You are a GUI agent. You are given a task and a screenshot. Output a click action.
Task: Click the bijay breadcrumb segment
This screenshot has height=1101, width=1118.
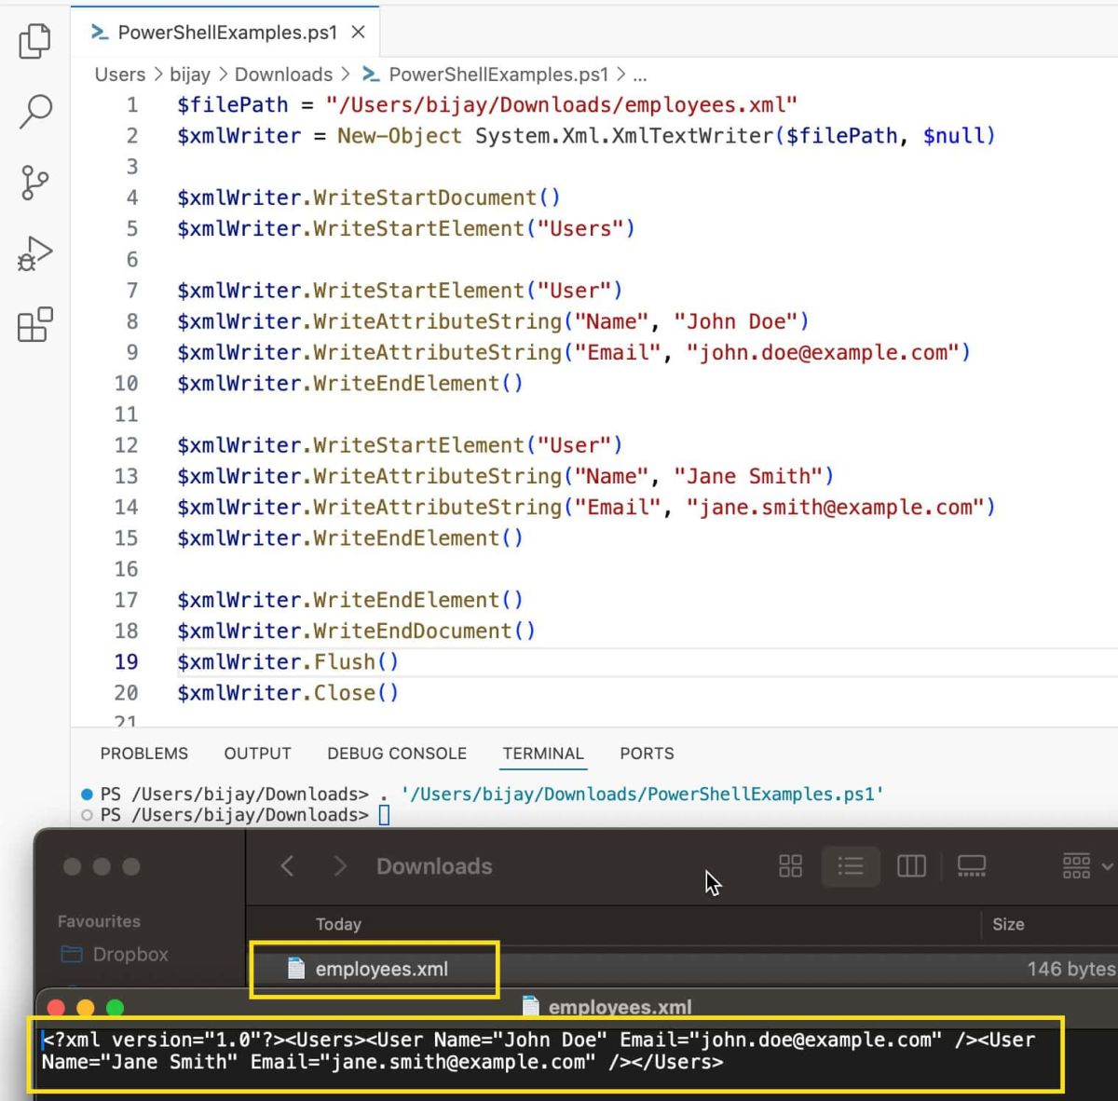coord(190,75)
